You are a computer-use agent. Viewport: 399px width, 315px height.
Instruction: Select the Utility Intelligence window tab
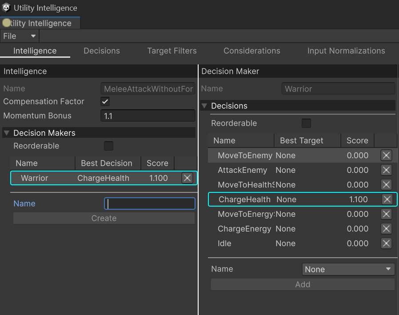(40, 23)
